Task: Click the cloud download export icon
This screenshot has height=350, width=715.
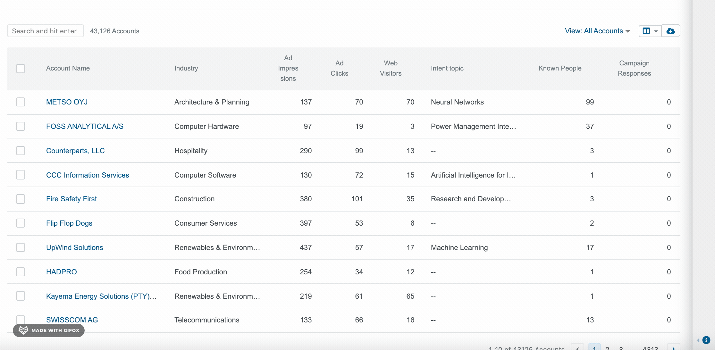Action: pos(671,31)
